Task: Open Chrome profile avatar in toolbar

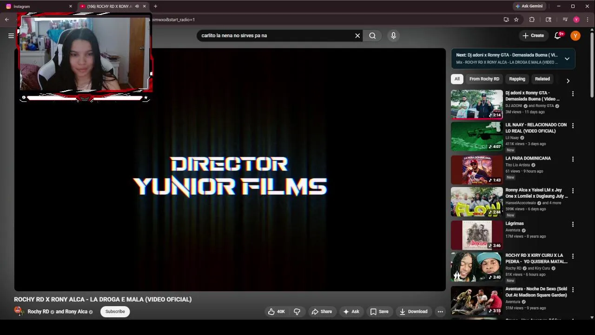Action: (576, 20)
